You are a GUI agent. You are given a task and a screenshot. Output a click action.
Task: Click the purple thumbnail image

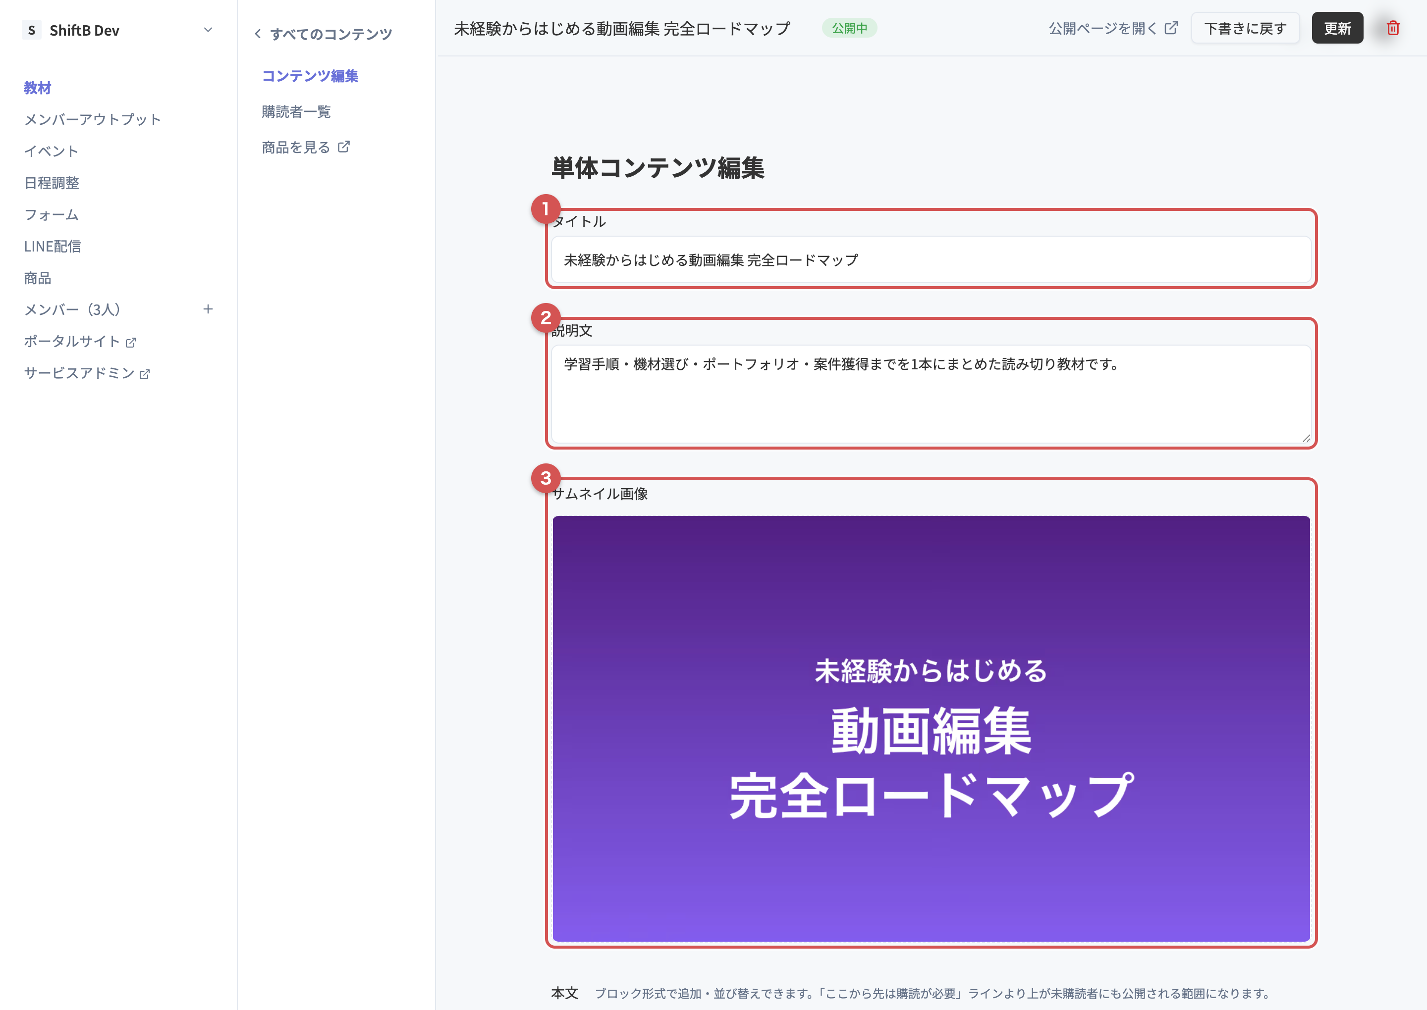(931, 728)
